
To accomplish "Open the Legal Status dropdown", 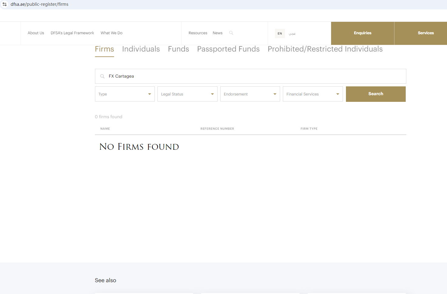I will coord(188,94).
